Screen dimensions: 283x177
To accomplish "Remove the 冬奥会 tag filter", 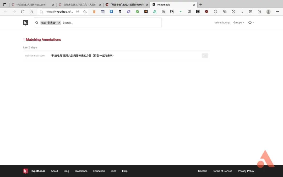I will [x=59, y=23].
